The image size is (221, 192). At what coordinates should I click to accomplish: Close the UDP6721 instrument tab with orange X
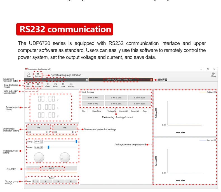coord(151,80)
